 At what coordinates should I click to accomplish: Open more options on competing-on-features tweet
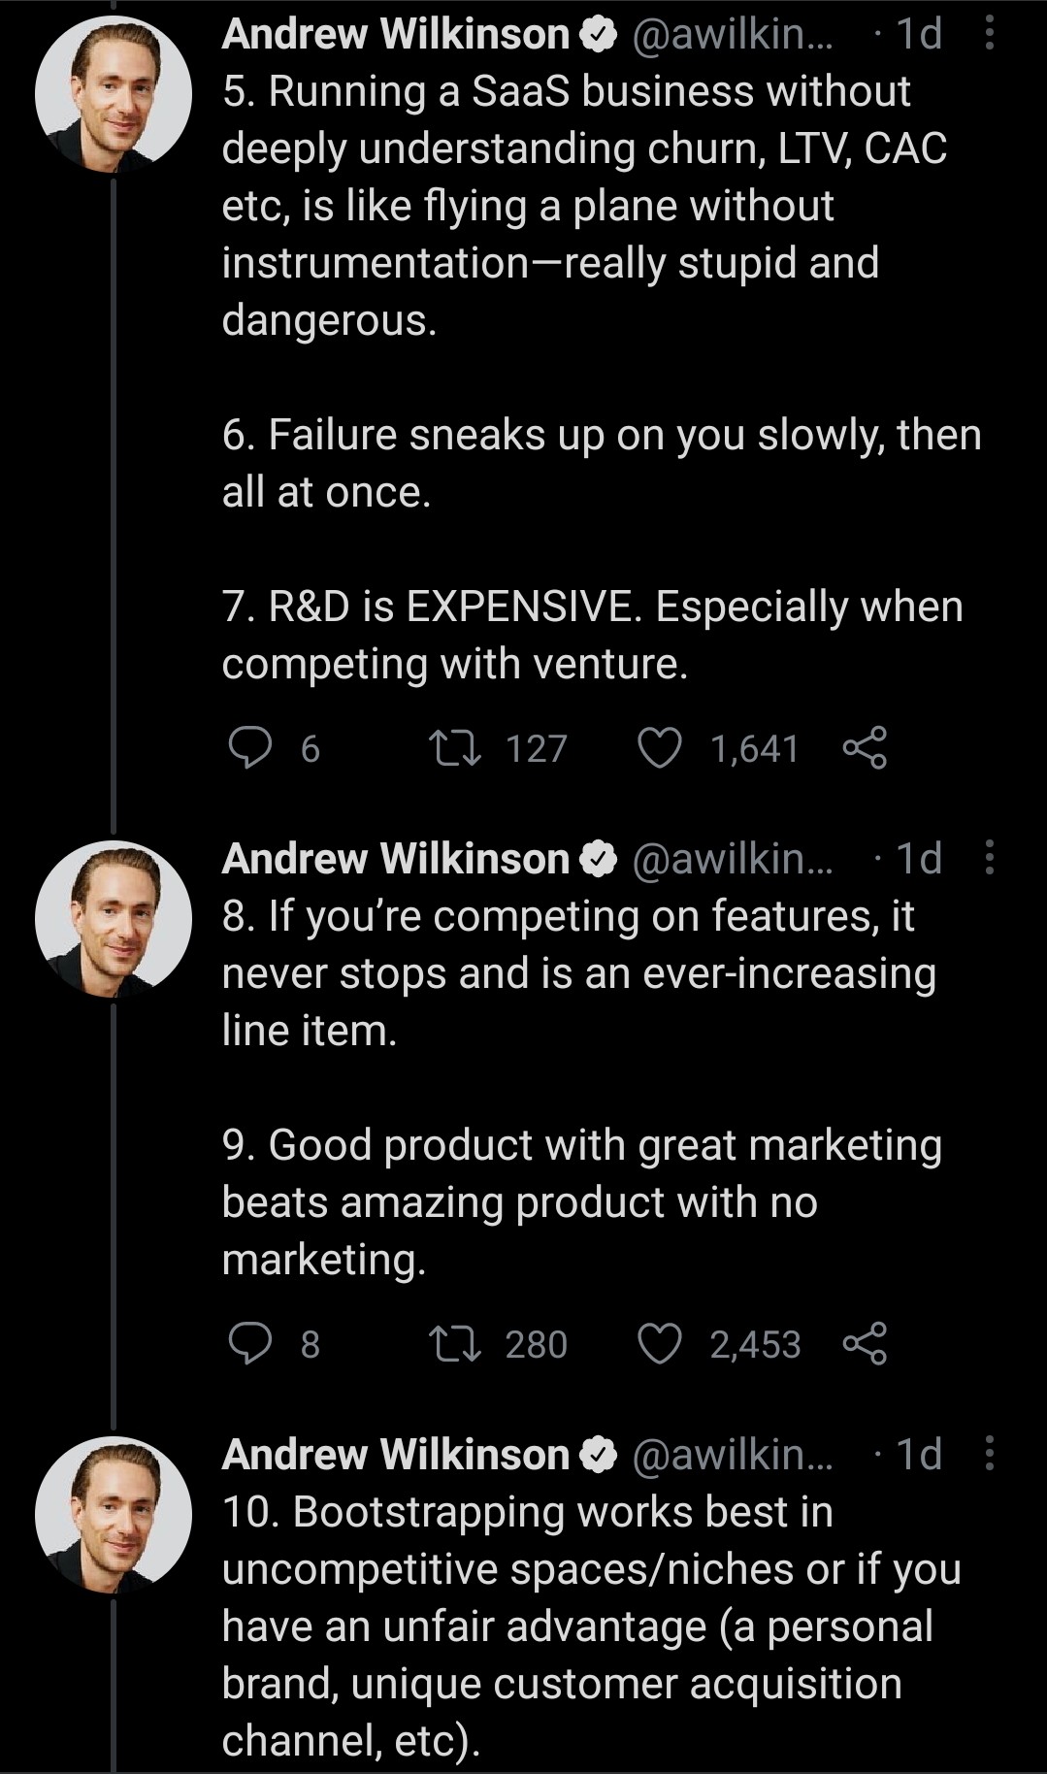pyautogui.click(x=989, y=858)
